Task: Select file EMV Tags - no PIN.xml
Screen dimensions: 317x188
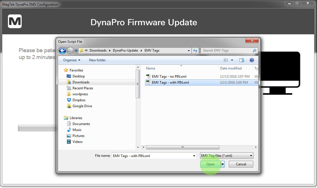Action: point(169,76)
